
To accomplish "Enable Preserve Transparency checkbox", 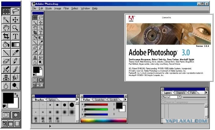I will click(163, 102).
